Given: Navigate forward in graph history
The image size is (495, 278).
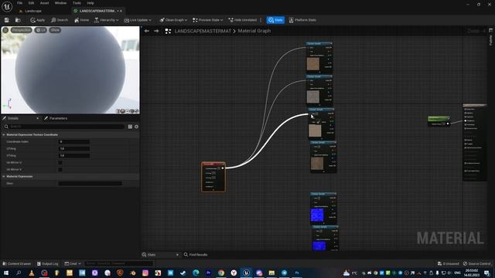Looking at the screenshot, I should (156, 31).
